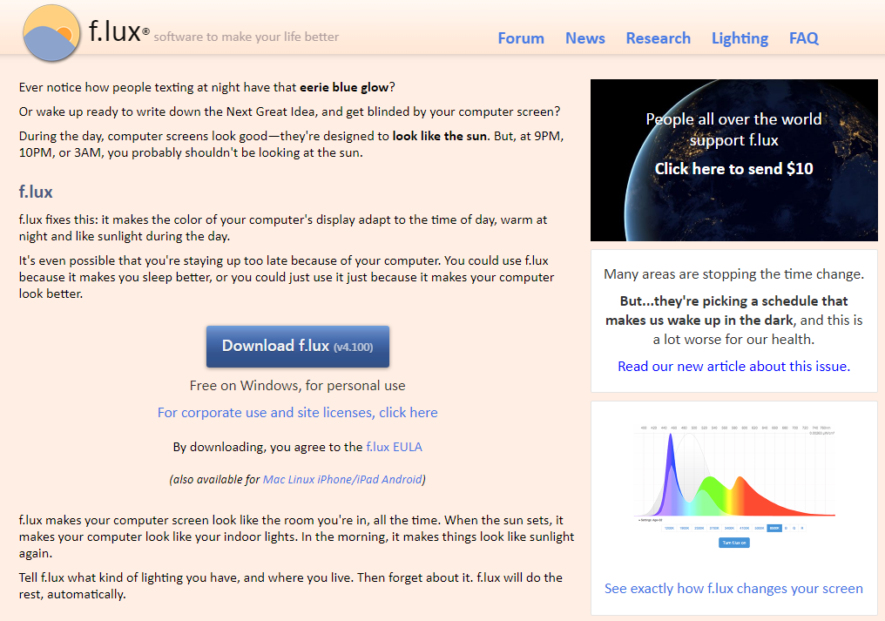Open the f.lux EULA link

pyautogui.click(x=394, y=447)
